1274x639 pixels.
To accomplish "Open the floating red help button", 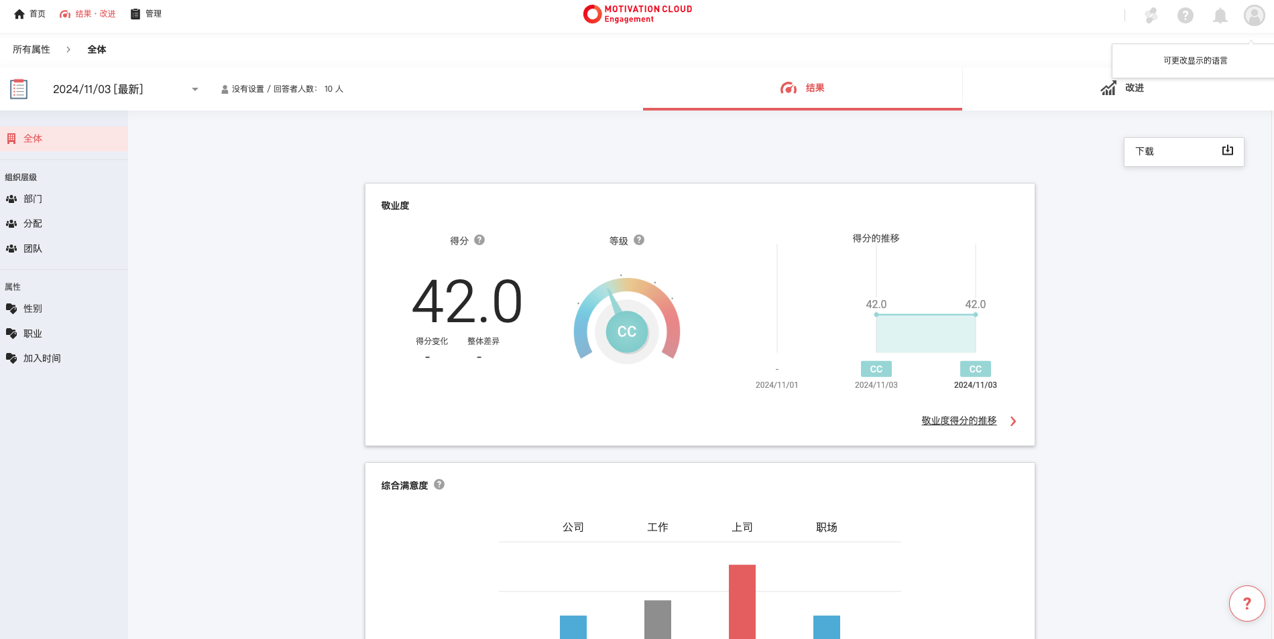I will coord(1247,603).
